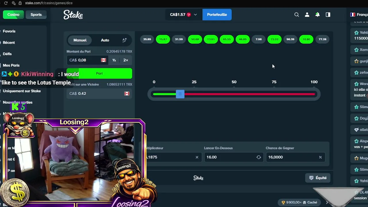The width and height of the screenshot is (368, 207).
Task: Click the green portion of dice slider
Action: pyautogui.click(x=164, y=94)
